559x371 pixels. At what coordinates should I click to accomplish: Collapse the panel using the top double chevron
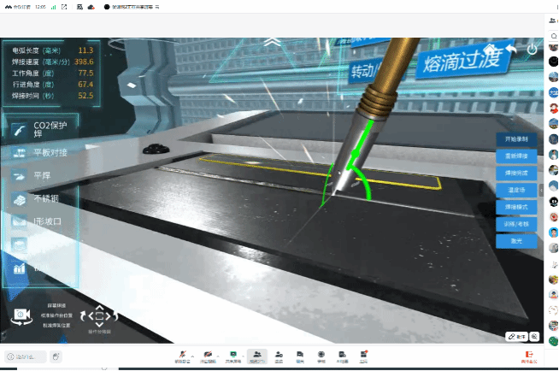(x=272, y=41)
